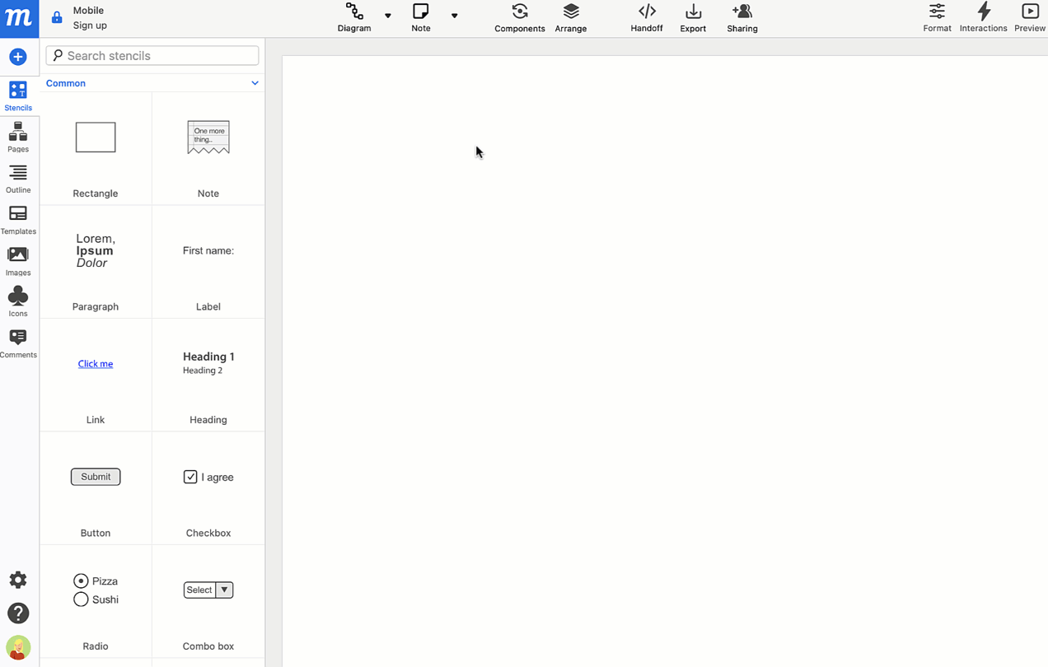Image resolution: width=1048 pixels, height=667 pixels.
Task: Open the Interactions panel
Action: (983, 16)
